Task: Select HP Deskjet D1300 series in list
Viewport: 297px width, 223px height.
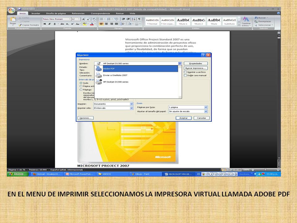Action: pos(136,82)
